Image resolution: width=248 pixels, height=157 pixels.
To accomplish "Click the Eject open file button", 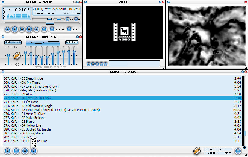I will pos(44,29).
